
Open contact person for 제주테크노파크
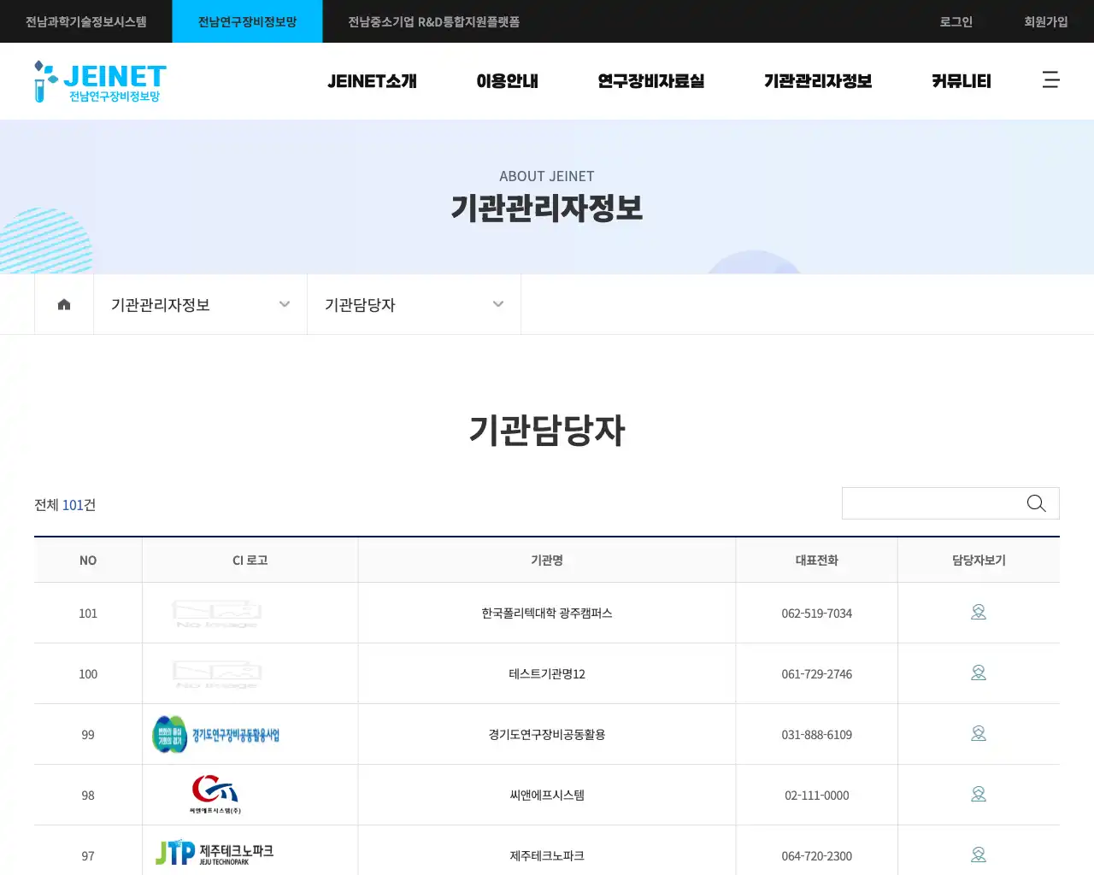tap(979, 854)
